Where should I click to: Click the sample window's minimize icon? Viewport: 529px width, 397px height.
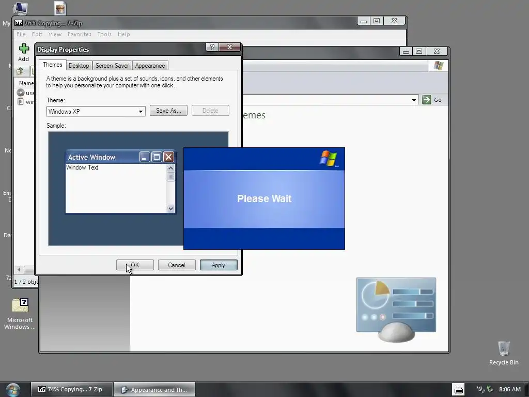coord(145,157)
